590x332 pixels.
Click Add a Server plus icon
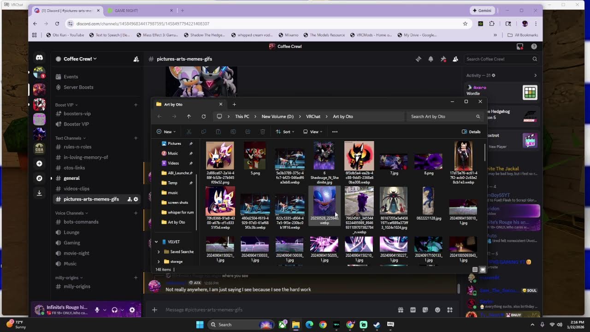tap(39, 164)
